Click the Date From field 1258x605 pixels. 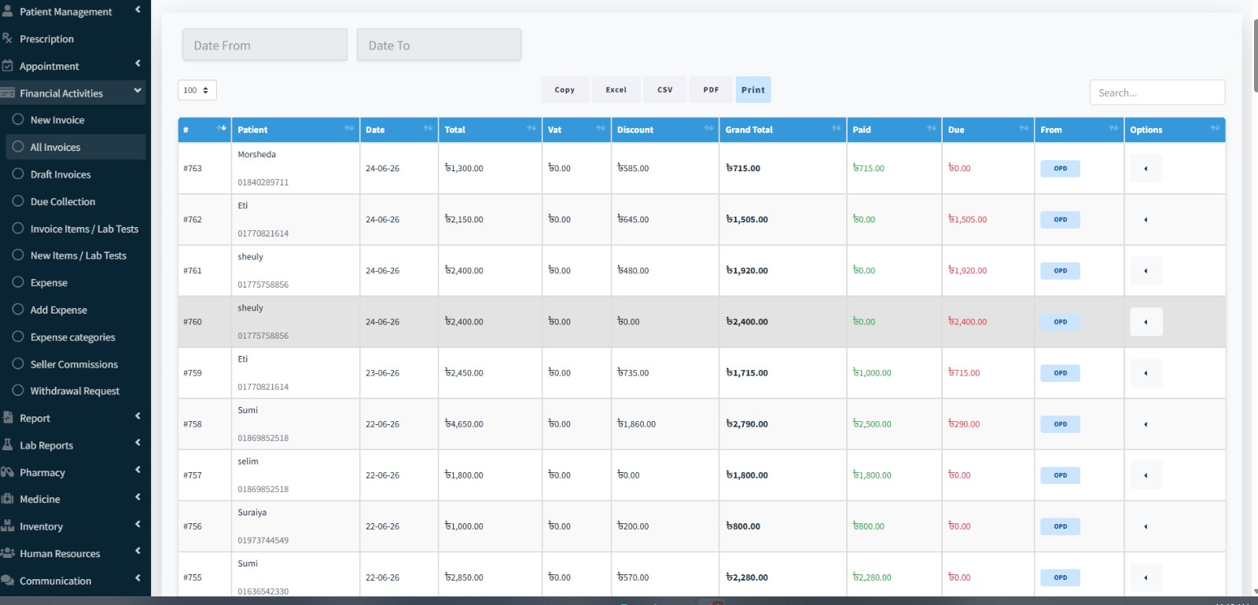click(265, 45)
